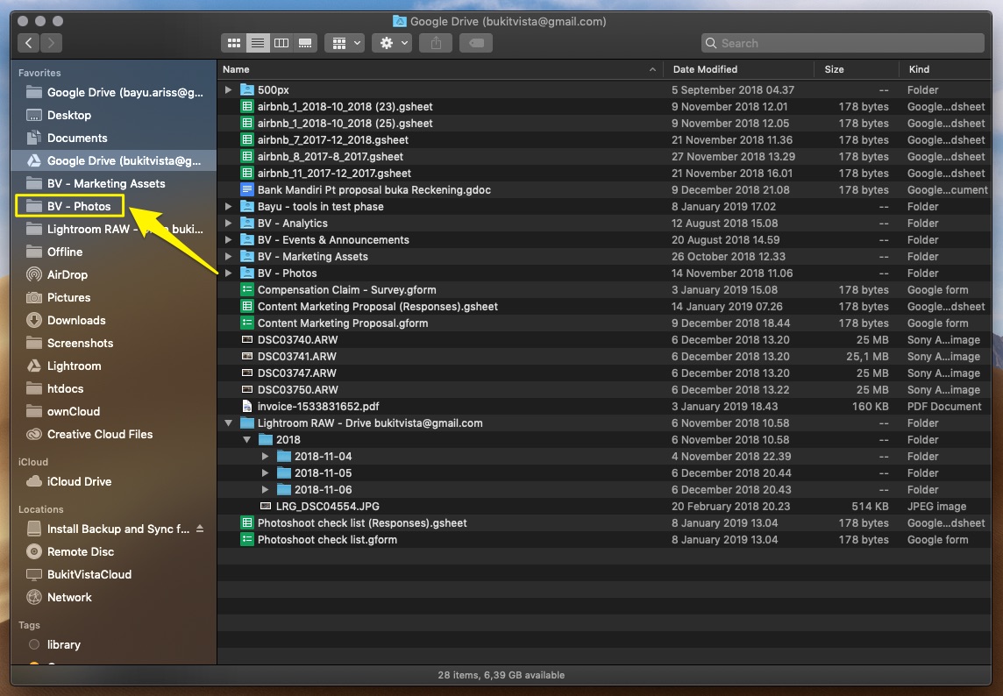The width and height of the screenshot is (1003, 696).
Task: Open htdocs folder in sidebar
Action: pyautogui.click(x=114, y=389)
